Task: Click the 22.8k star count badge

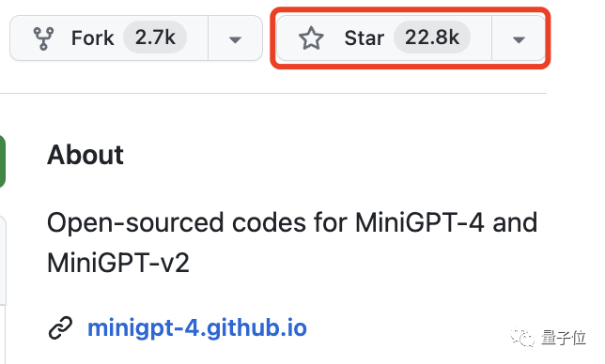Action: 432,38
